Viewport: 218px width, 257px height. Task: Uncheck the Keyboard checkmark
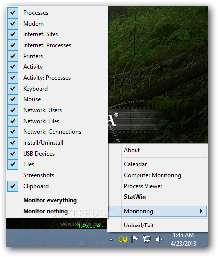click(13, 89)
